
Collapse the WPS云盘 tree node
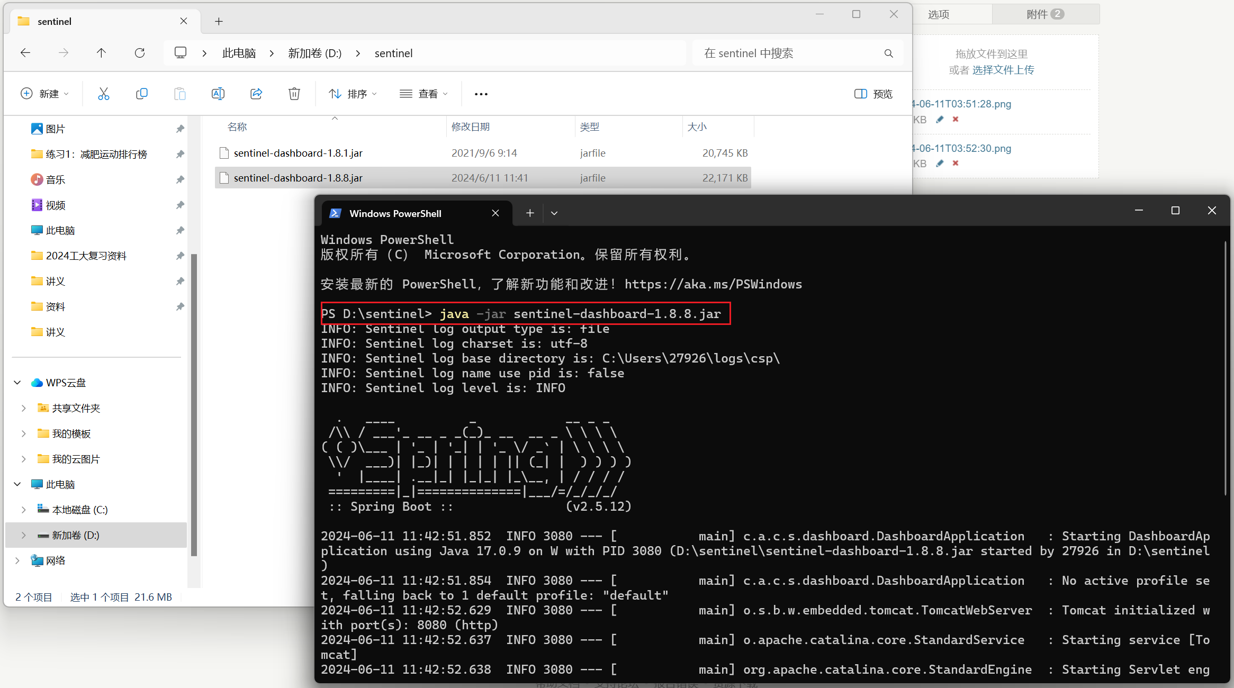(17, 383)
